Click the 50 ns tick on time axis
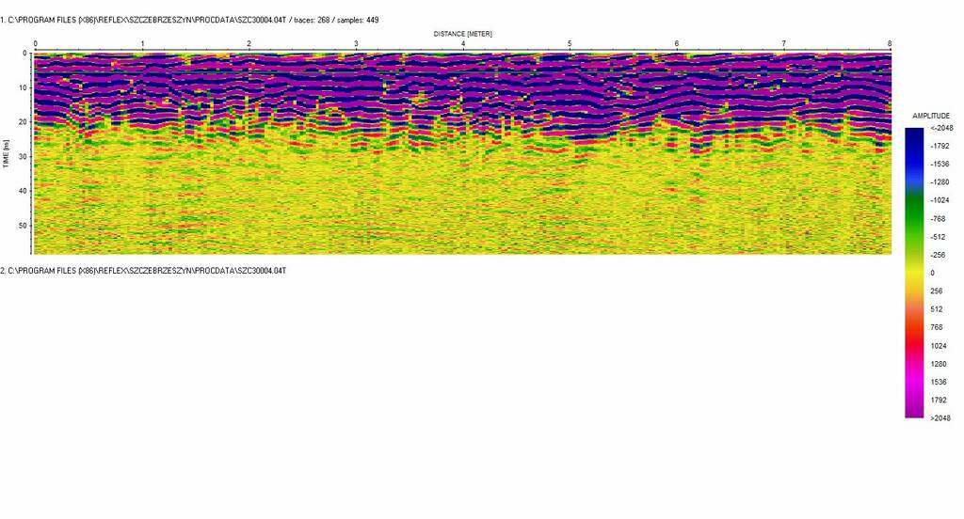This screenshot has height=519, width=964. click(x=24, y=226)
